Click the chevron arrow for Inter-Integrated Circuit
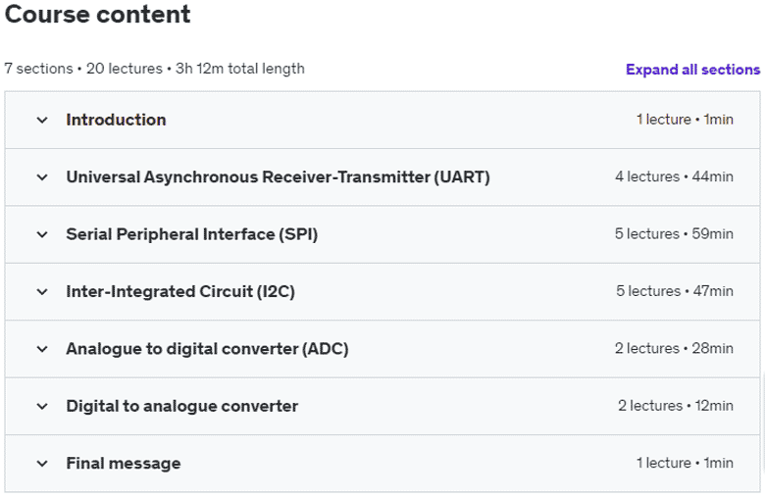Screen dimensions: 765x498 point(42,292)
